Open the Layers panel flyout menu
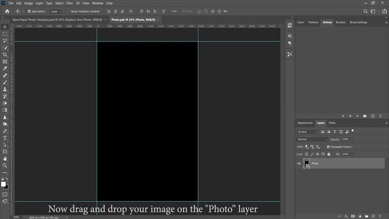389x219 pixels. (387, 123)
